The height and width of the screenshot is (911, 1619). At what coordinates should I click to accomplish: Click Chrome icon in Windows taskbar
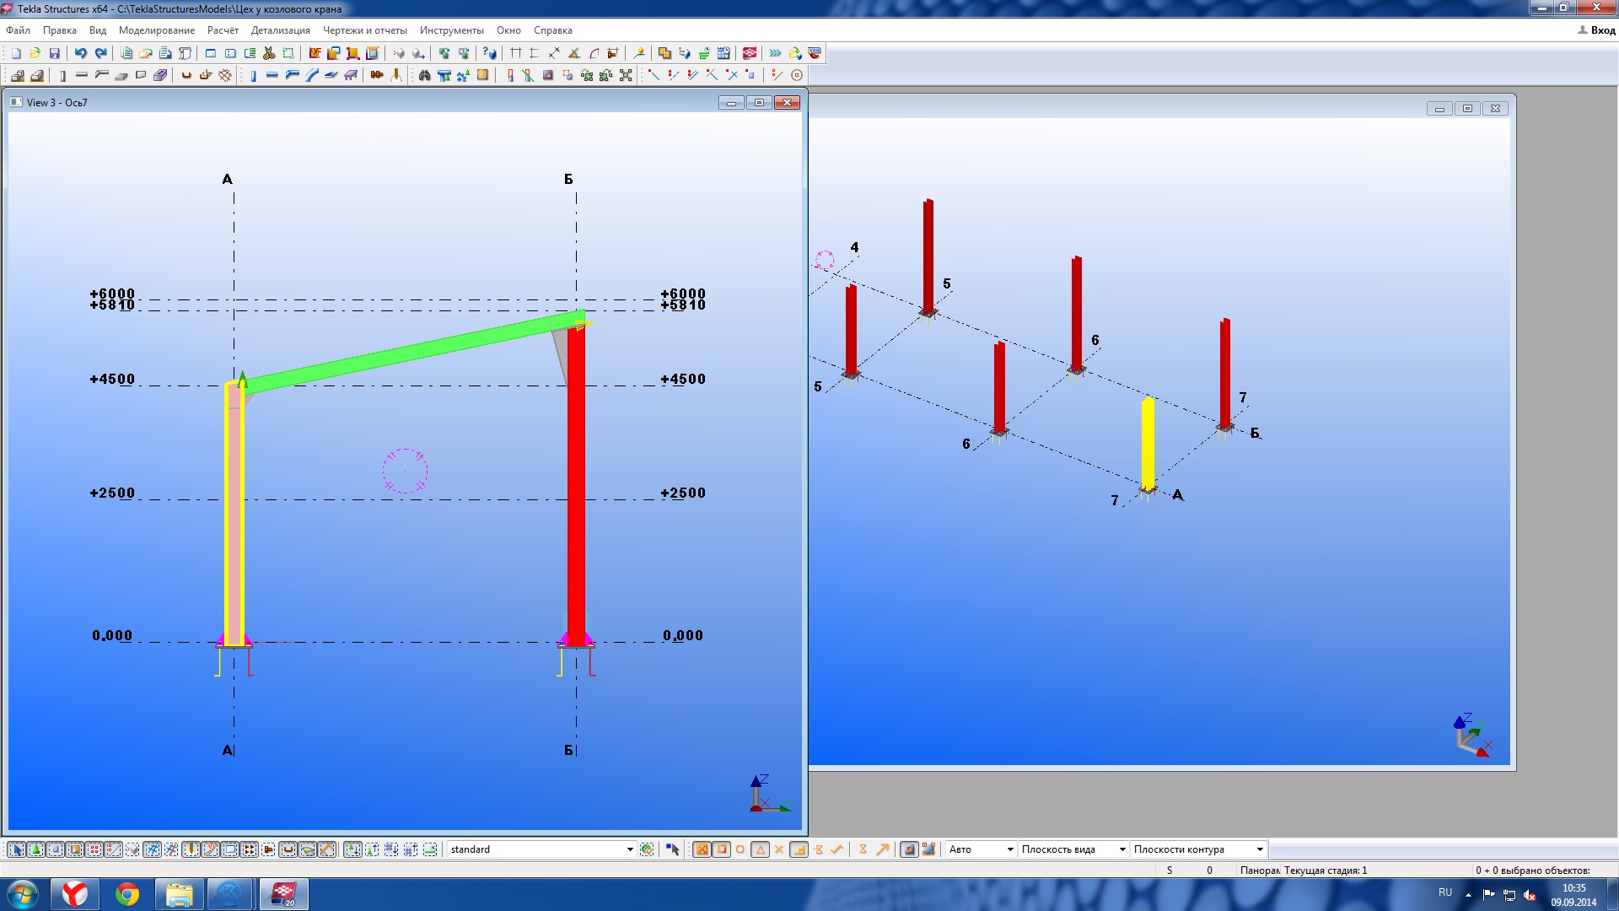click(127, 894)
